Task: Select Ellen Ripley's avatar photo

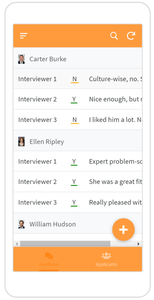Action: [21, 142]
